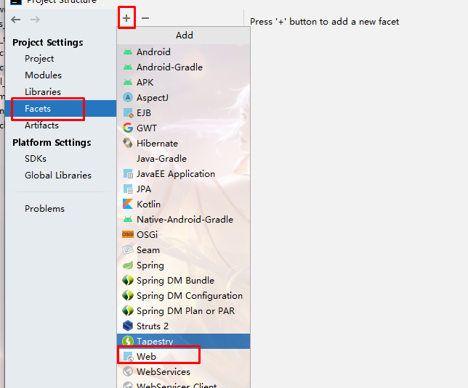Click the Seam facet icon
This screenshot has height=388, width=468.
pos(128,249)
